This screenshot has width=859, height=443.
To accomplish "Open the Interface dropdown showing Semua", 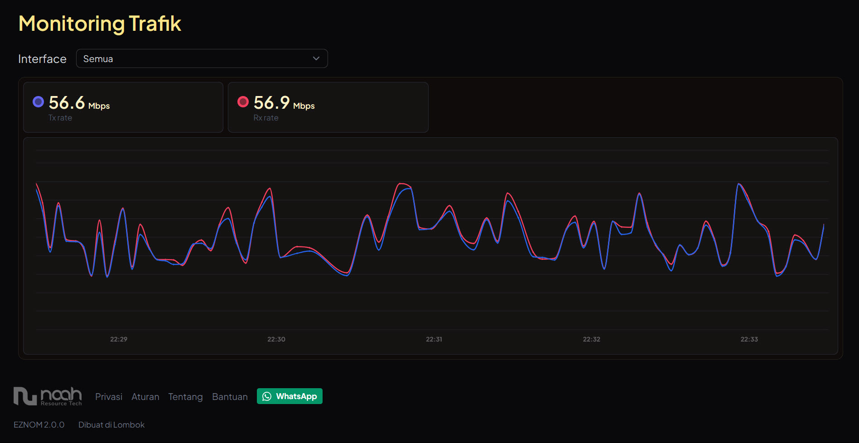I will pos(202,58).
